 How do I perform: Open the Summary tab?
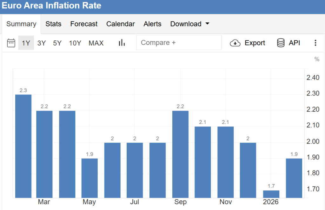coord(21,24)
